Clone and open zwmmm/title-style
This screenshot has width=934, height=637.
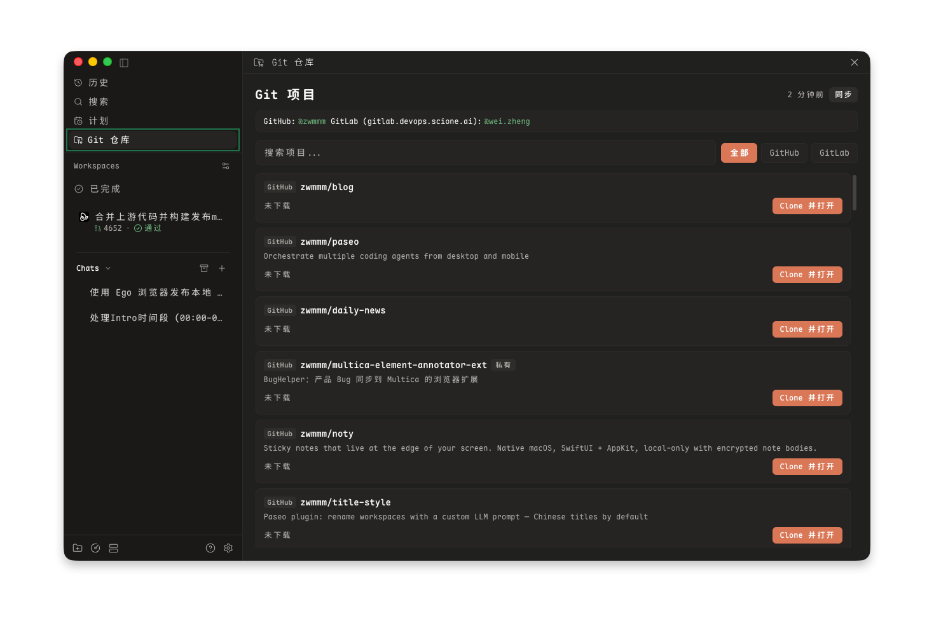[807, 535]
